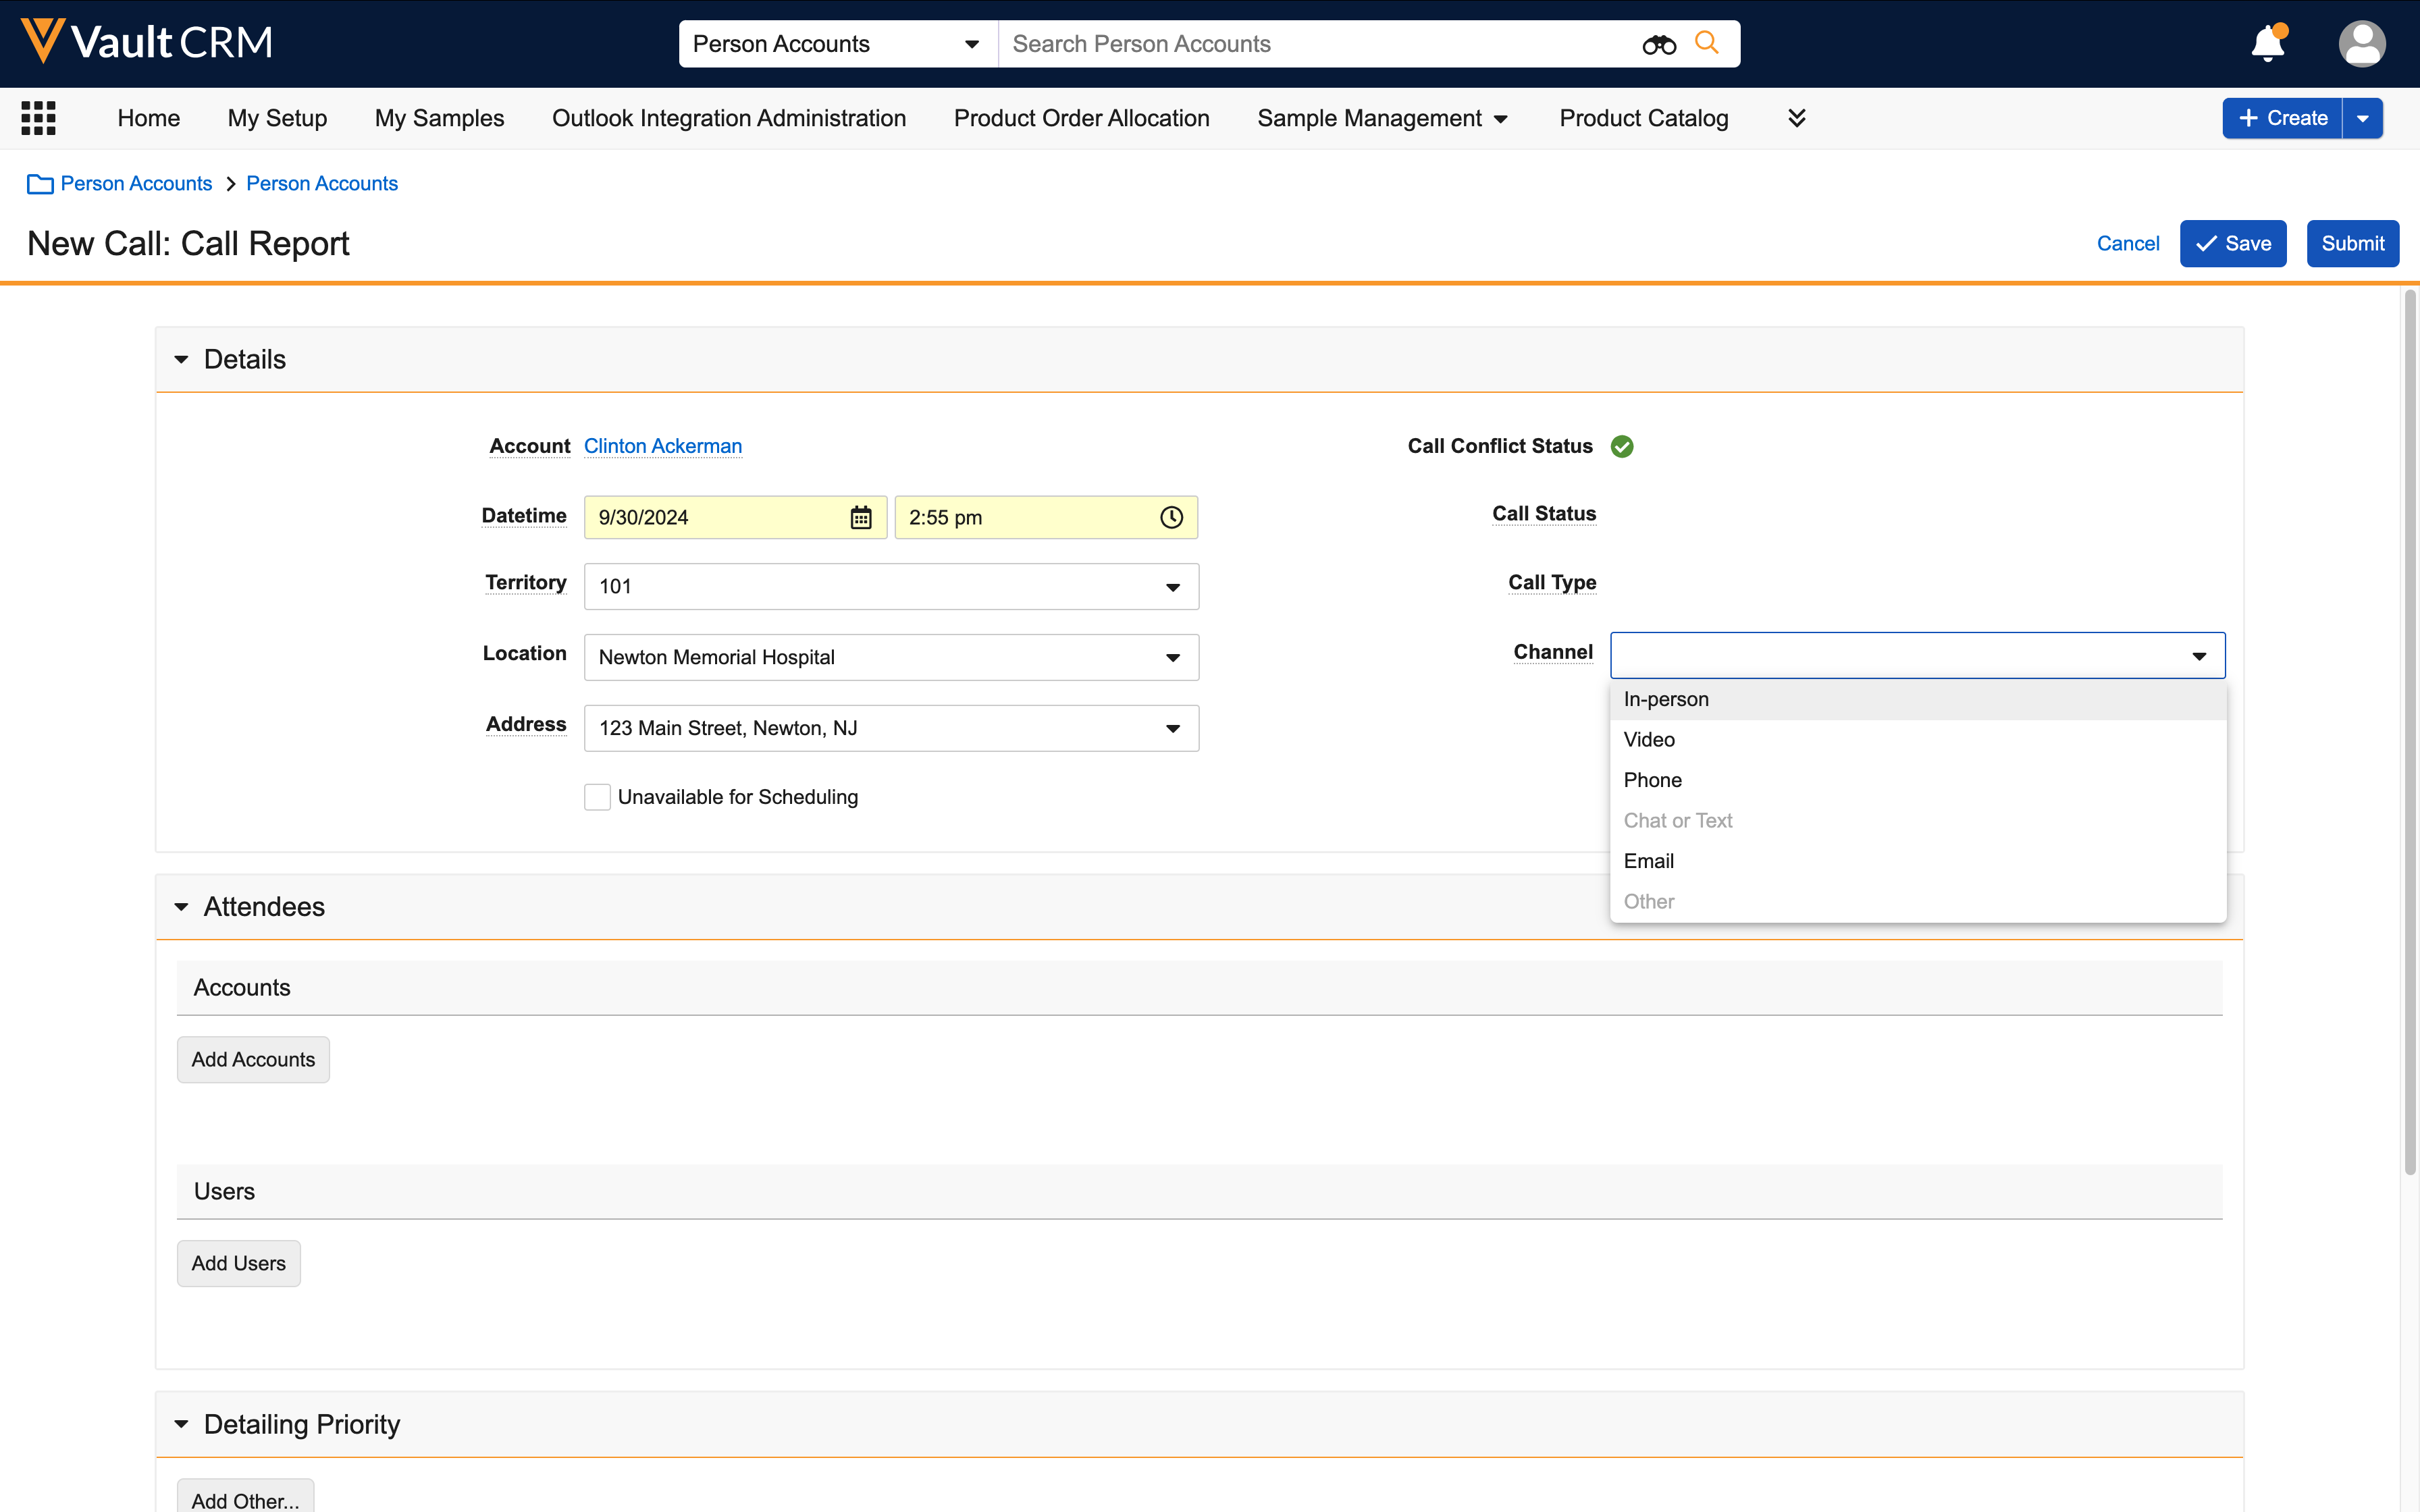This screenshot has width=2420, height=1512.
Task: Open Clinton Ackerman account link
Action: 662,446
